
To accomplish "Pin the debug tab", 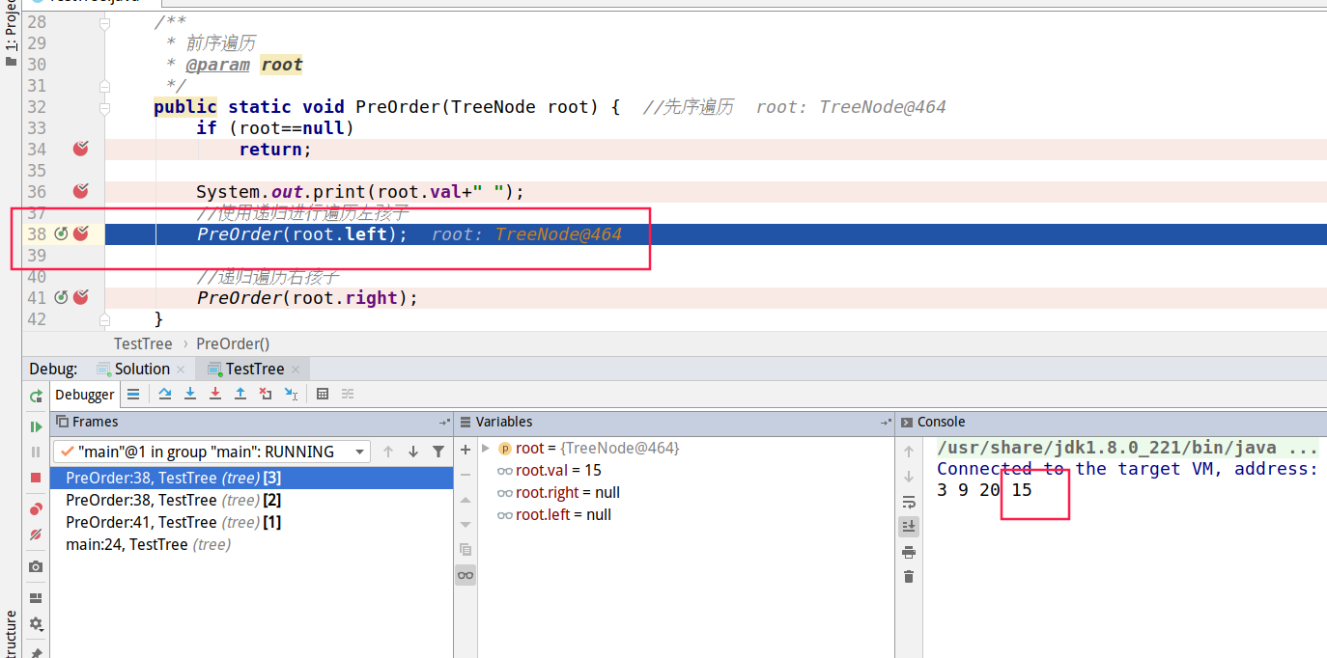I will (36, 652).
